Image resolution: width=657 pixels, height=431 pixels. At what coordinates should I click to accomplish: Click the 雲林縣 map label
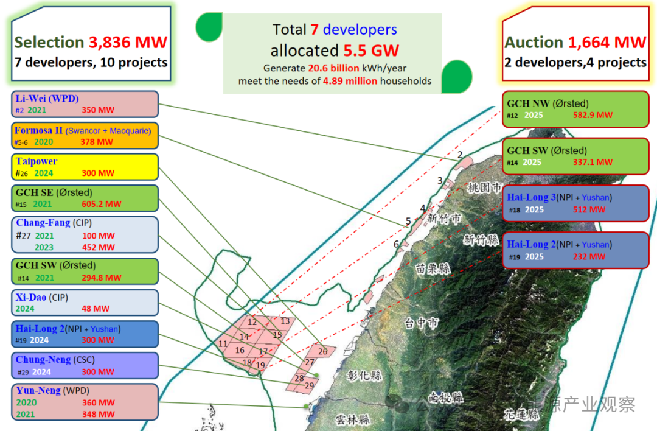click(353, 419)
